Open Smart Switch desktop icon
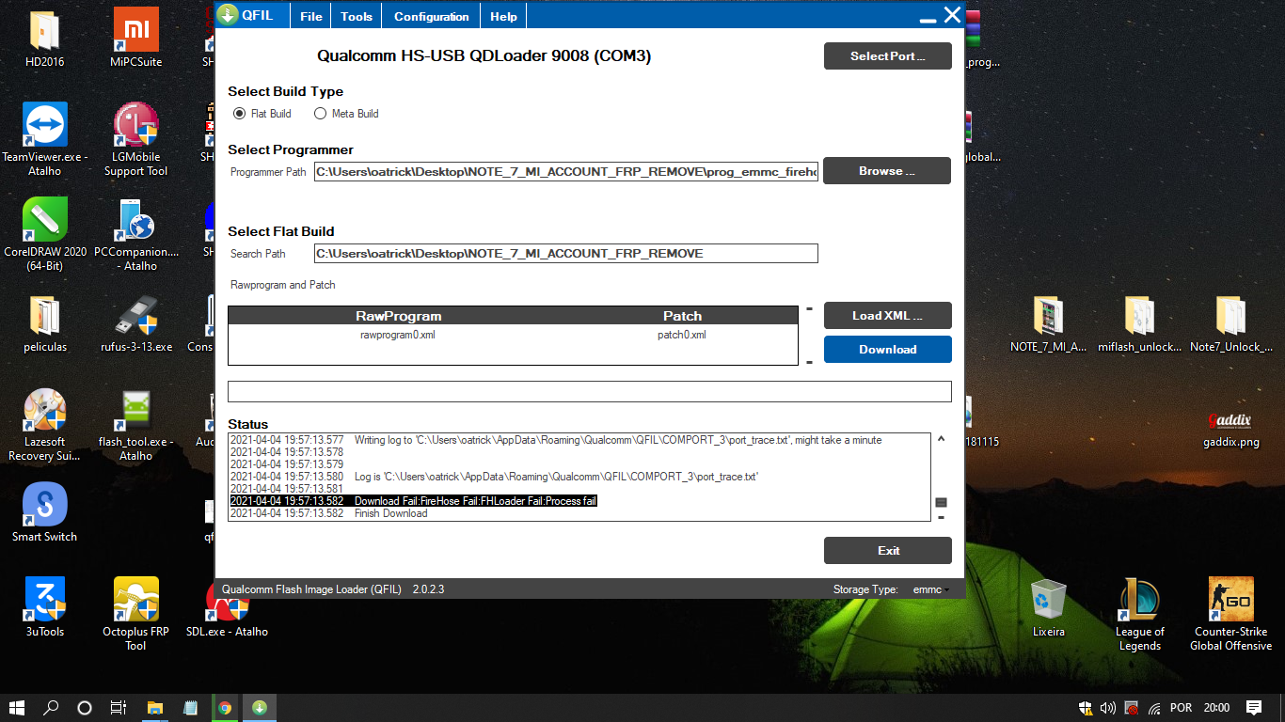This screenshot has width=1285, height=722. (x=45, y=512)
